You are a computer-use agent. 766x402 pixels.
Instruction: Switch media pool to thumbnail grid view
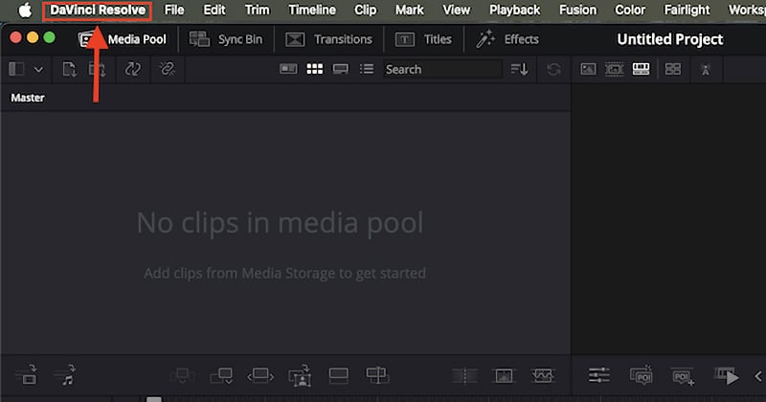(315, 69)
